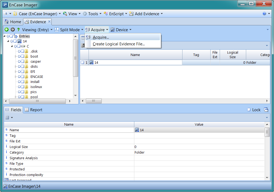Click the View magnifier icon
Image resolution: width=274 pixels, height=192 pixels.
pos(65,14)
